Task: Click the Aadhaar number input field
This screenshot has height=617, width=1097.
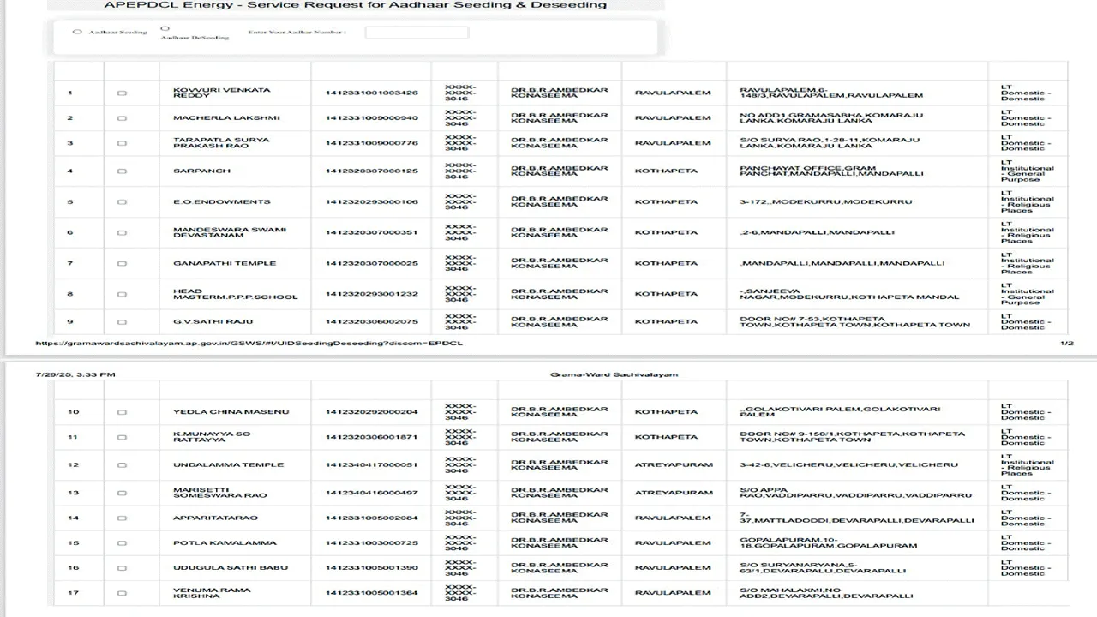Action: pos(417,33)
